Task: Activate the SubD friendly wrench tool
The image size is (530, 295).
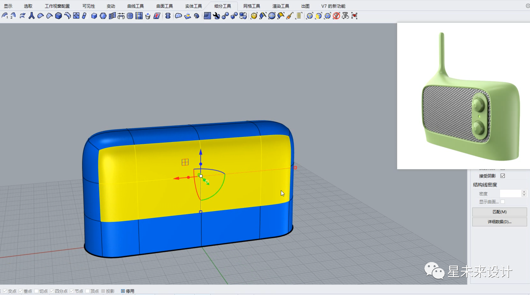Action: 216,16
